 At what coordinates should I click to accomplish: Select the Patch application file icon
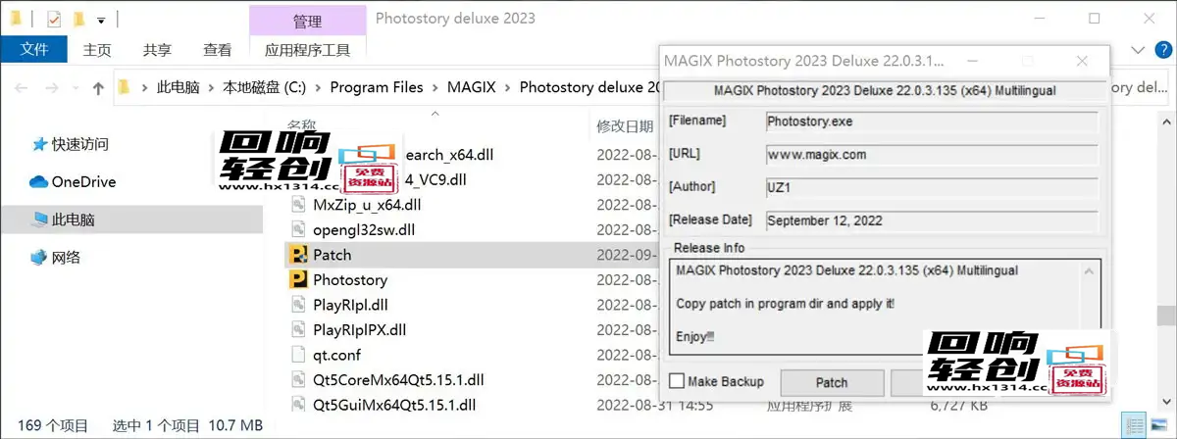coord(298,255)
